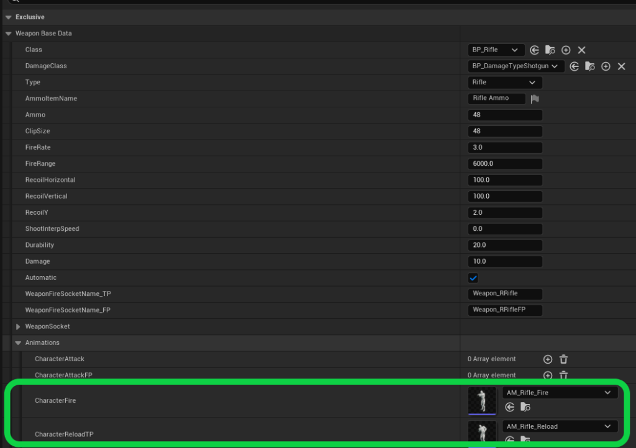Edit the RecoilVertical value field

pos(505,196)
